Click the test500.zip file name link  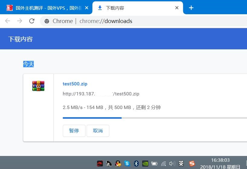coord(75,84)
